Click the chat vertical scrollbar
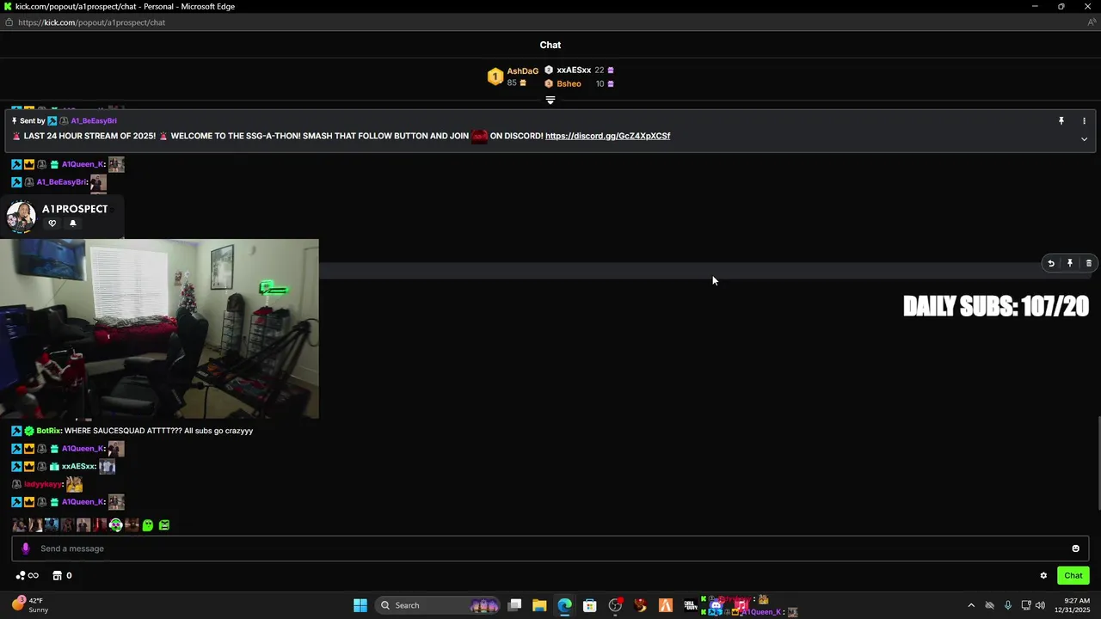The height and width of the screenshot is (619, 1101). click(x=1098, y=464)
